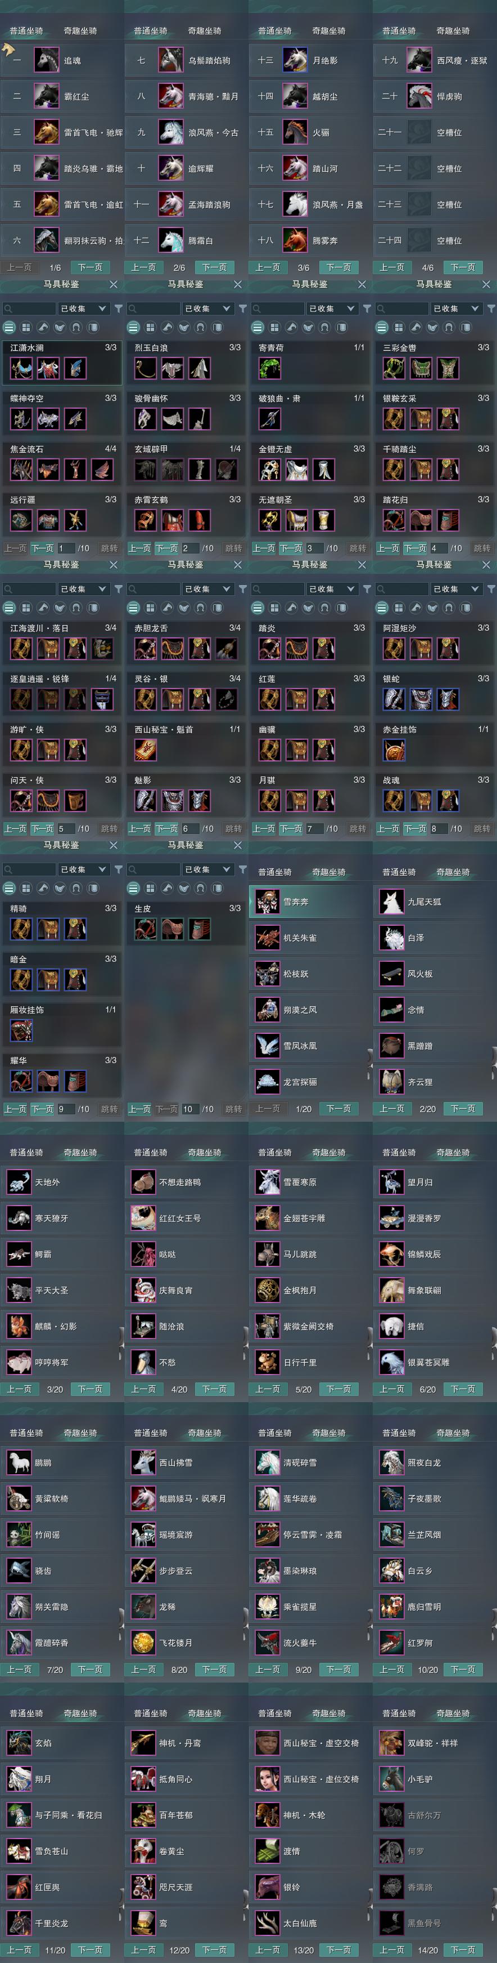Screen dimensions: 497x1963
Task: Switch to grid view above 江潇水澜 set
Action: 26,328
